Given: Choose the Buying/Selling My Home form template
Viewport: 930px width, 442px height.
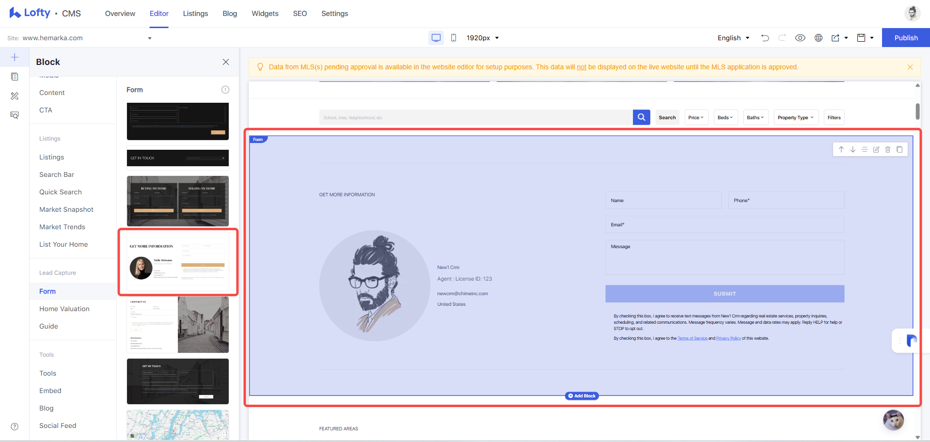Looking at the screenshot, I should click(x=178, y=201).
